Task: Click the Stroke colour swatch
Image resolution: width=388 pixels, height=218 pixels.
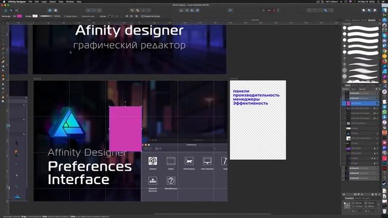Action: (35, 16)
